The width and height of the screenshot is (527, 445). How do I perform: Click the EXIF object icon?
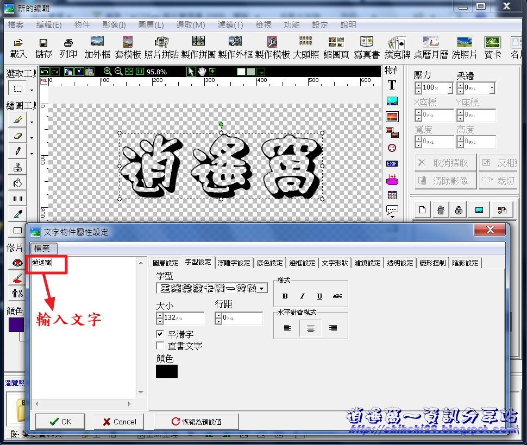392,164
